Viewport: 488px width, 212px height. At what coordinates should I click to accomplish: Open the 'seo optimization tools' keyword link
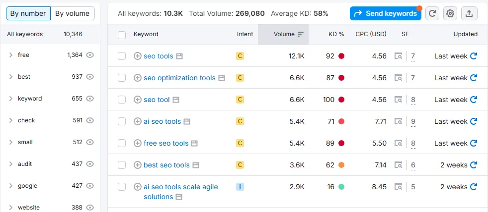pos(179,78)
